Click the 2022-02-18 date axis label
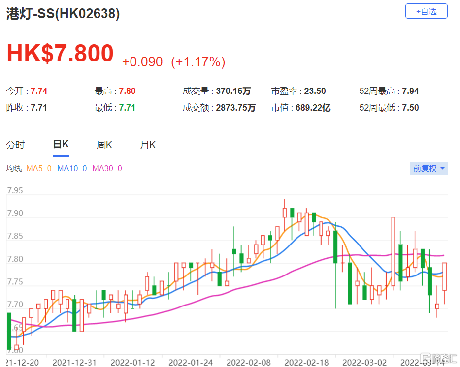The width and height of the screenshot is (460, 367). point(306,362)
